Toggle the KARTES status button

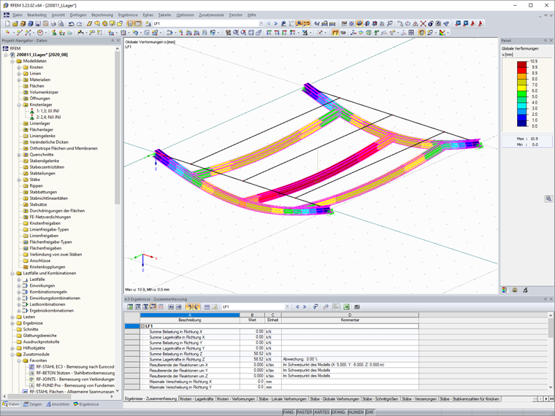tap(322, 412)
